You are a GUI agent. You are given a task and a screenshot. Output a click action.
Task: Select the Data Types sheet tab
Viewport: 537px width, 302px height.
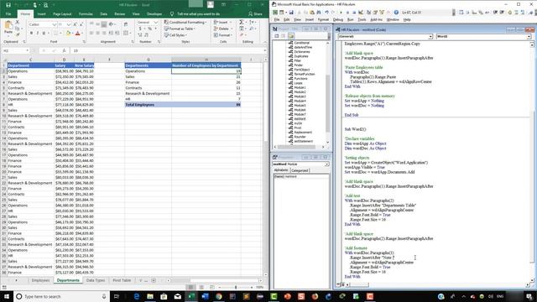(x=96, y=280)
